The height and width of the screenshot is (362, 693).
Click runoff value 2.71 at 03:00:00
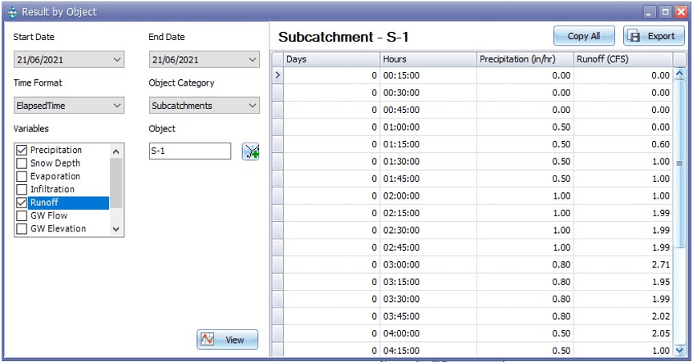point(623,265)
